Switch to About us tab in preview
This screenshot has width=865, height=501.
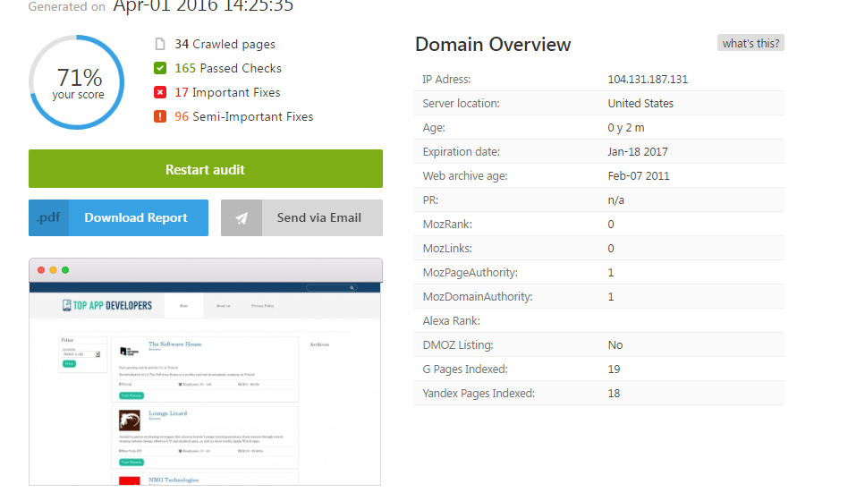(223, 306)
